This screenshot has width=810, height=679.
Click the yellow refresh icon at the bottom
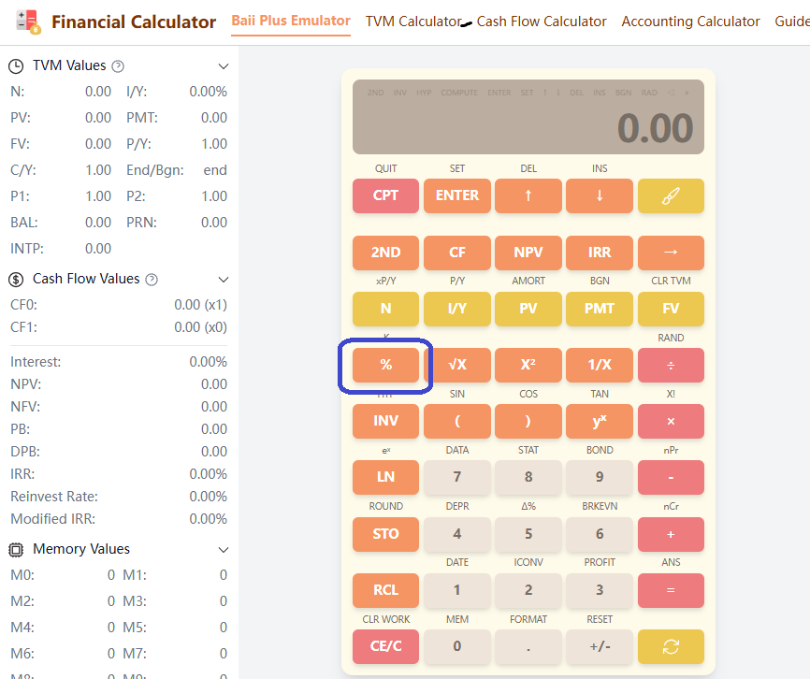[x=671, y=646]
